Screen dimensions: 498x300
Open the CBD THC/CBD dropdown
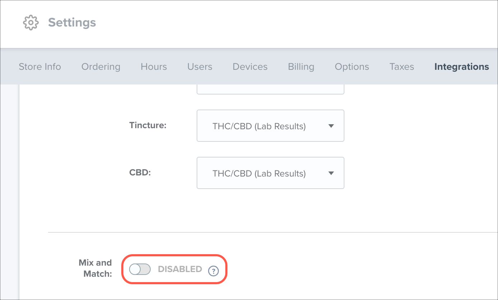point(270,173)
